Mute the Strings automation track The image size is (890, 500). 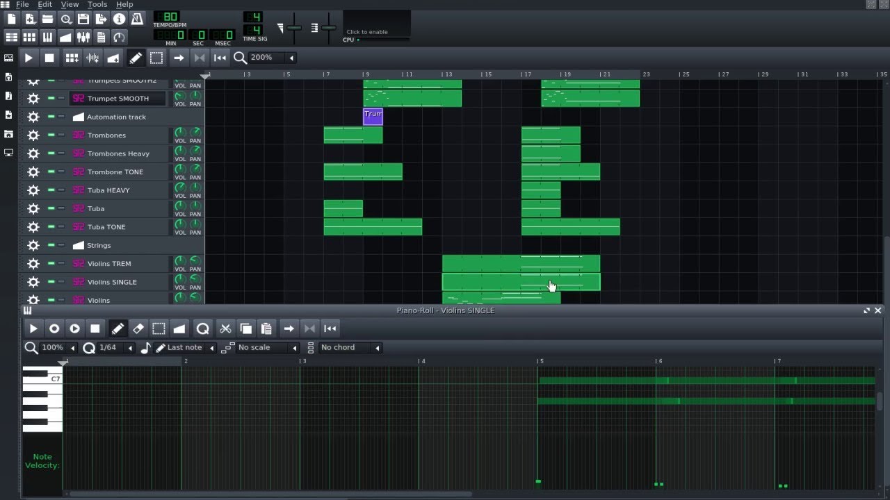[51, 245]
